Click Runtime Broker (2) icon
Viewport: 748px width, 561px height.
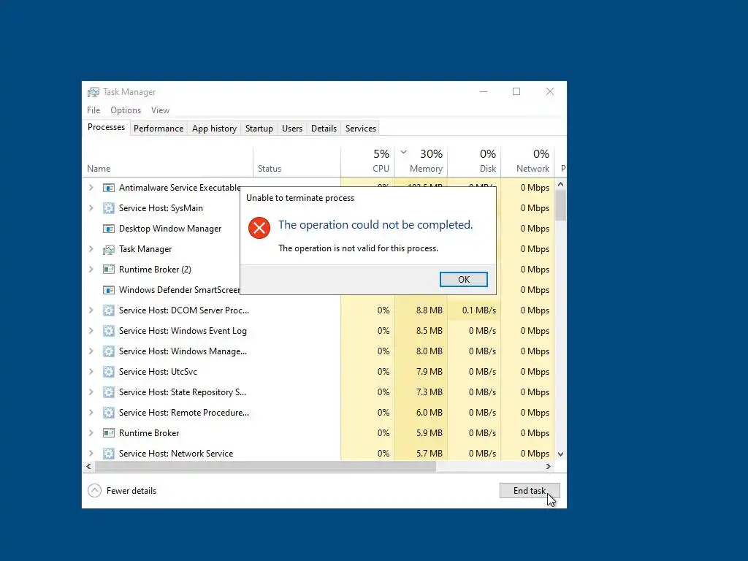coord(109,270)
